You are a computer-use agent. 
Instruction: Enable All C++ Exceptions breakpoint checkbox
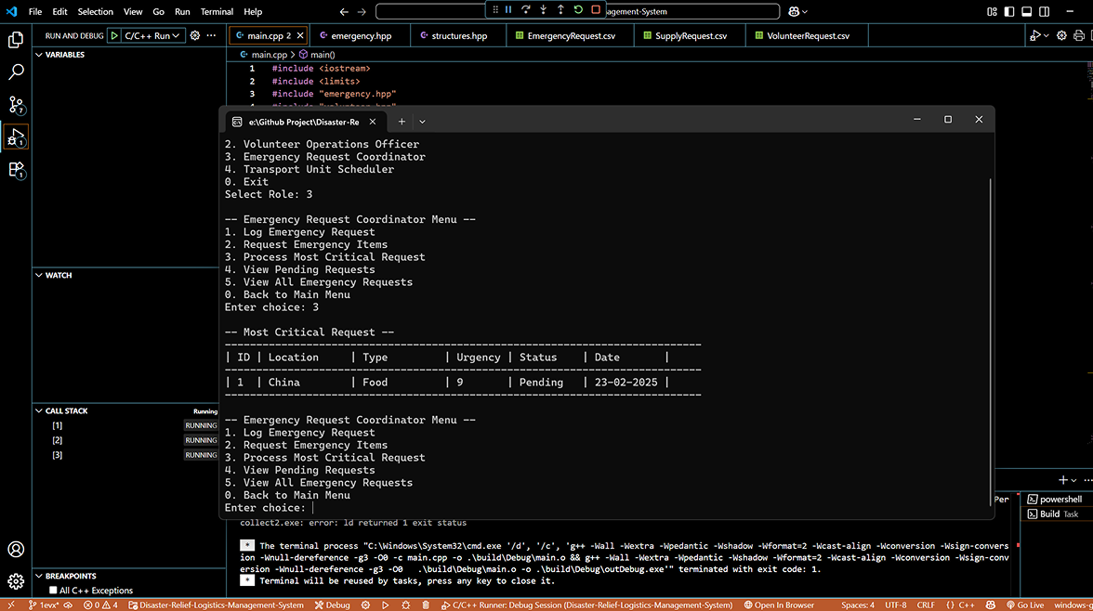[x=53, y=591]
